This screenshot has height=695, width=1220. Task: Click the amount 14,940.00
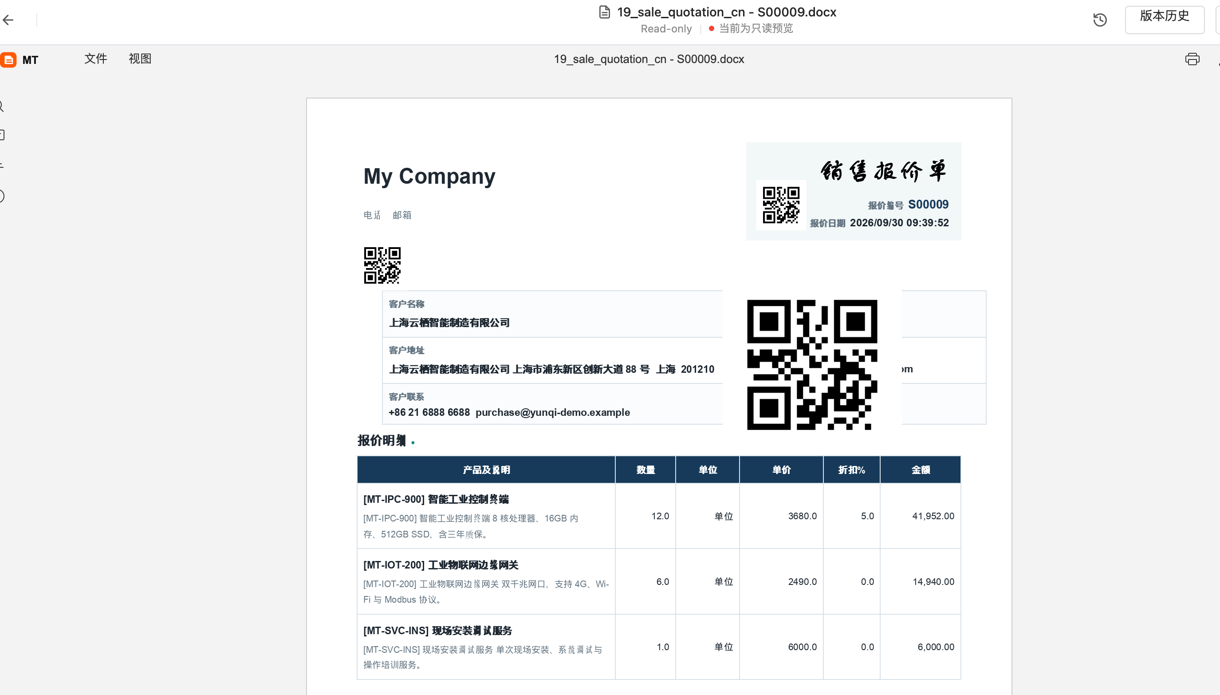point(933,582)
